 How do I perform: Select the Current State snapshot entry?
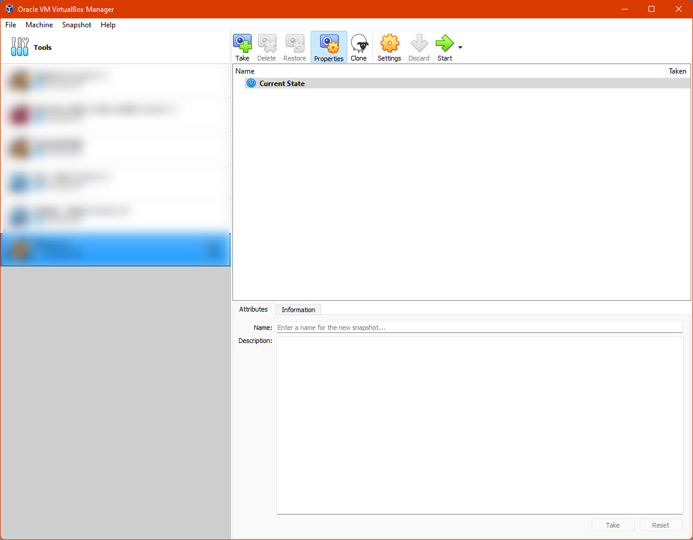(283, 83)
